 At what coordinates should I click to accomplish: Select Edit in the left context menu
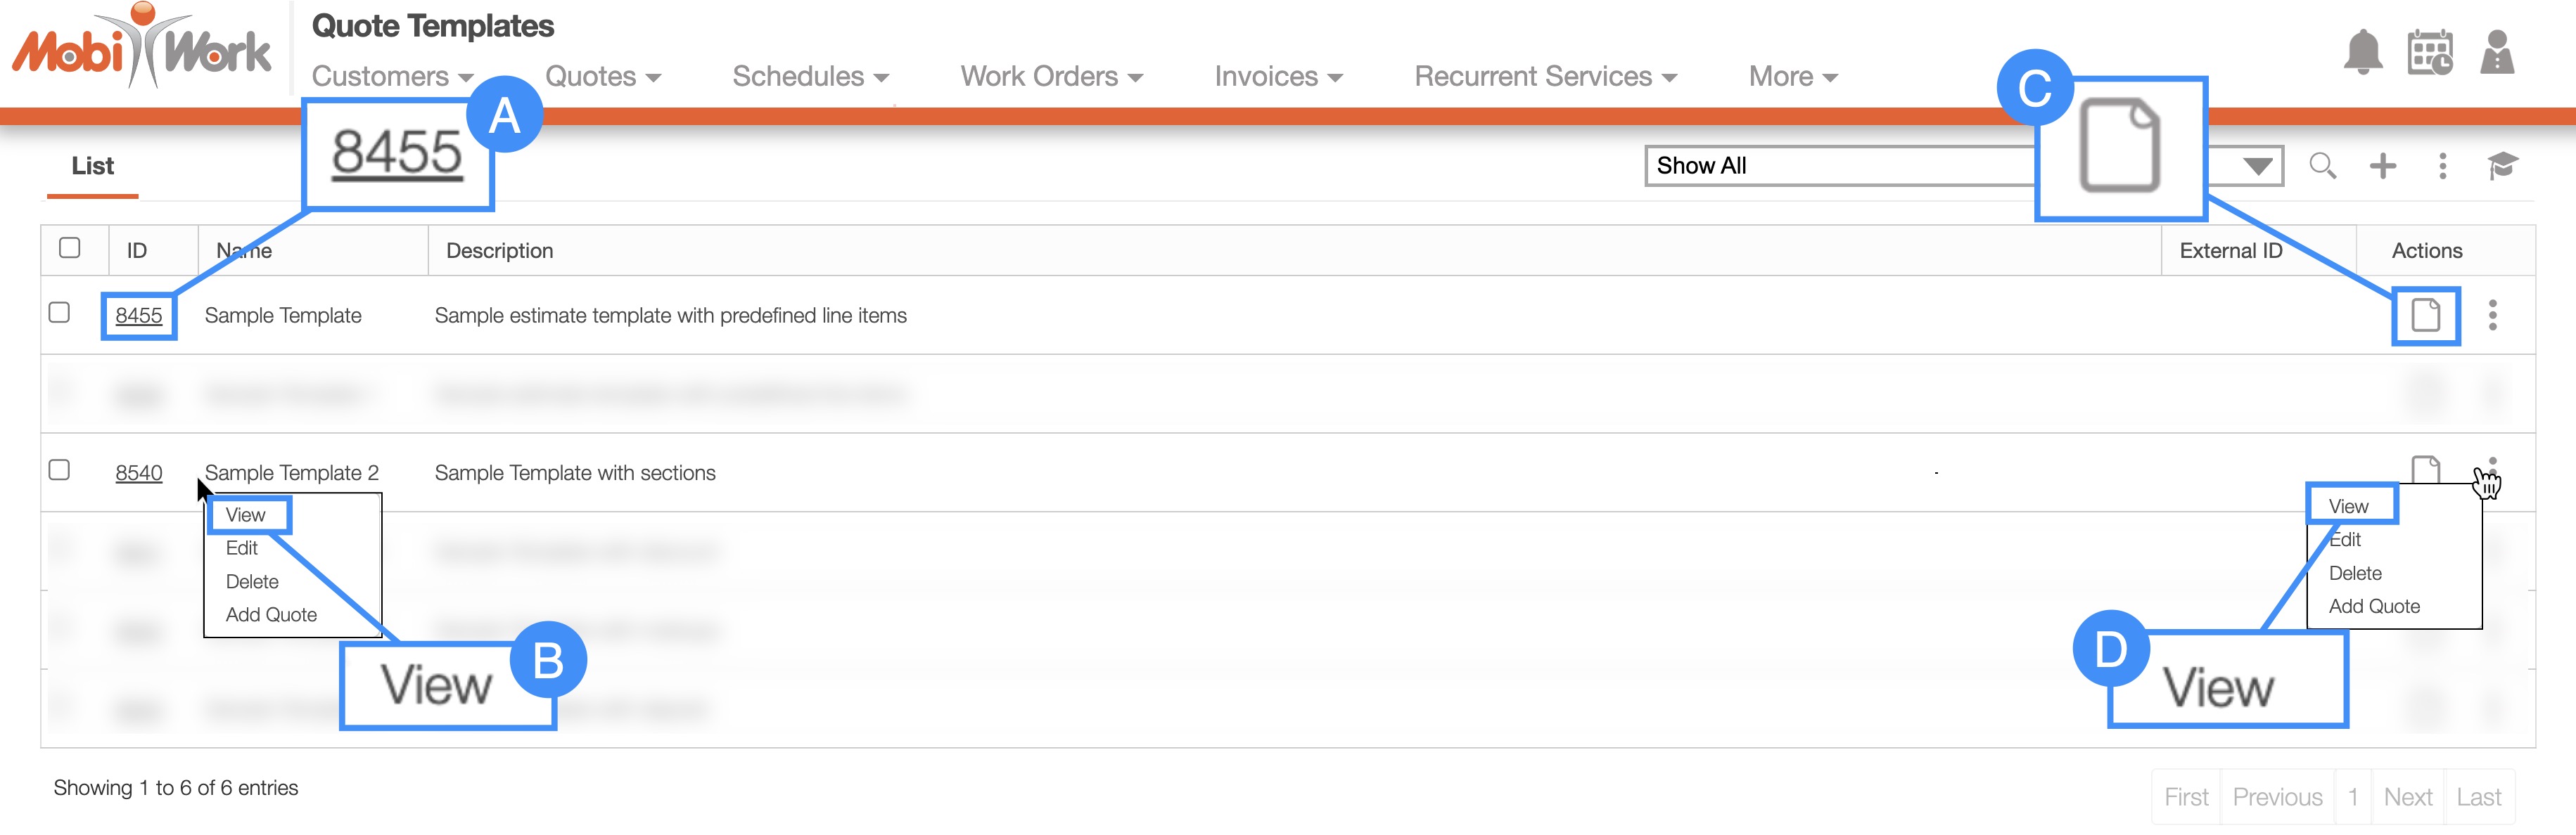click(241, 548)
